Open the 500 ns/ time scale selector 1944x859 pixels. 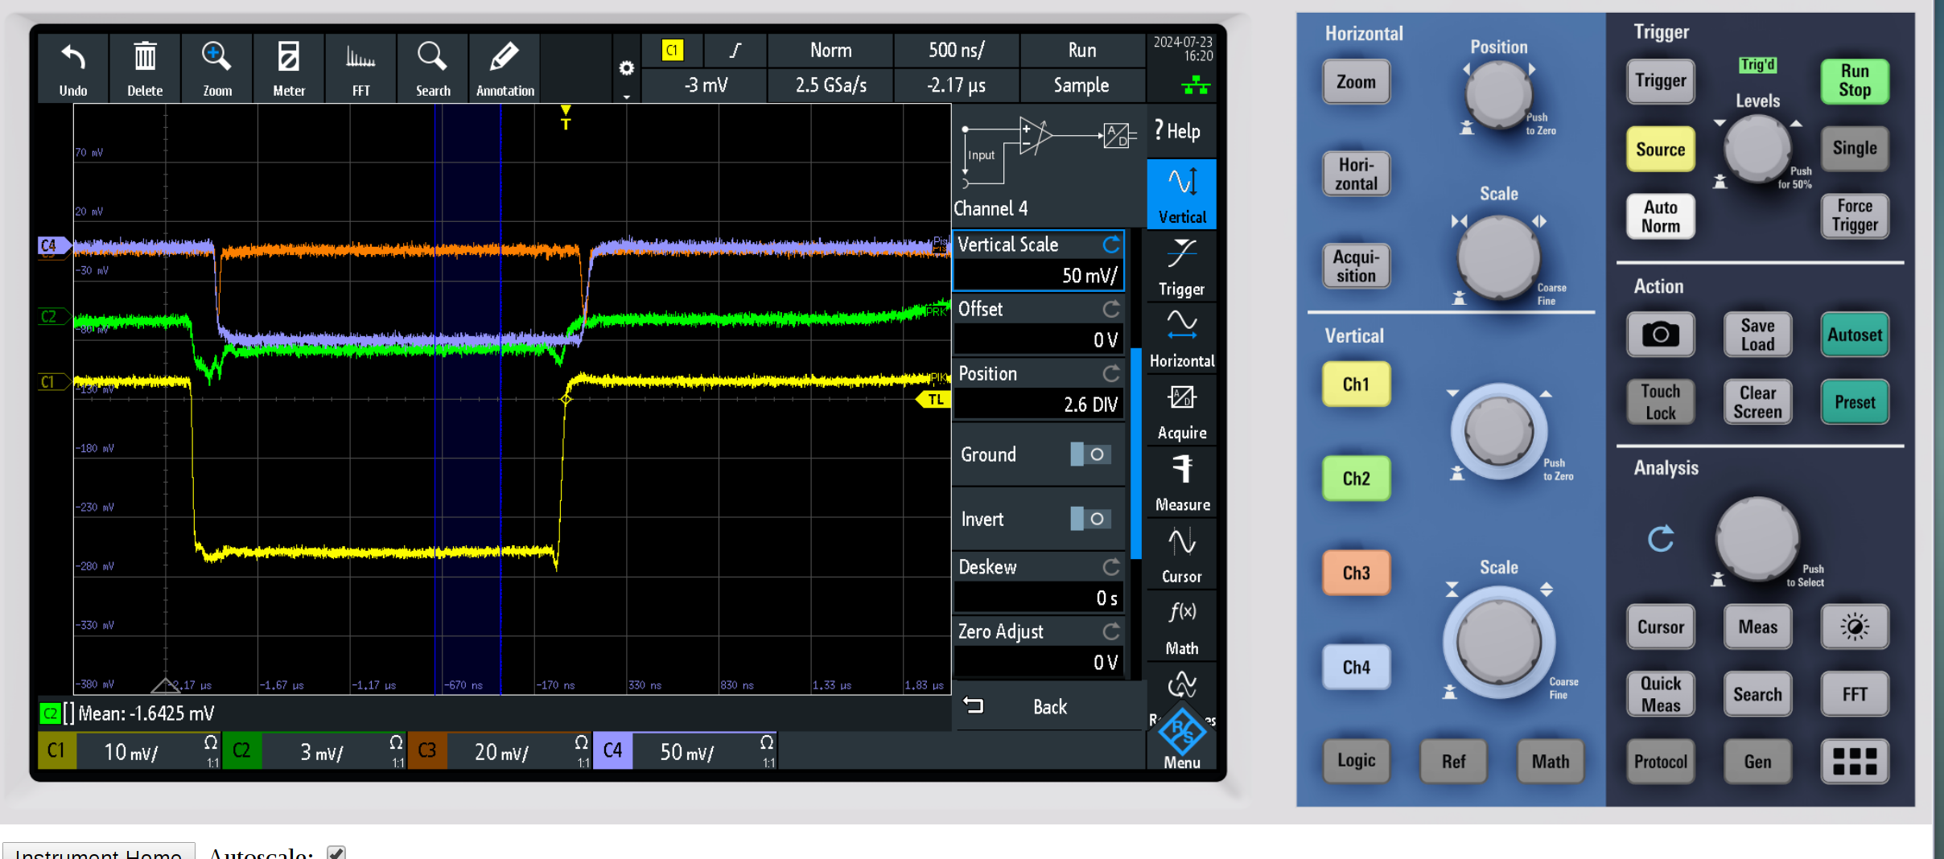(x=956, y=50)
